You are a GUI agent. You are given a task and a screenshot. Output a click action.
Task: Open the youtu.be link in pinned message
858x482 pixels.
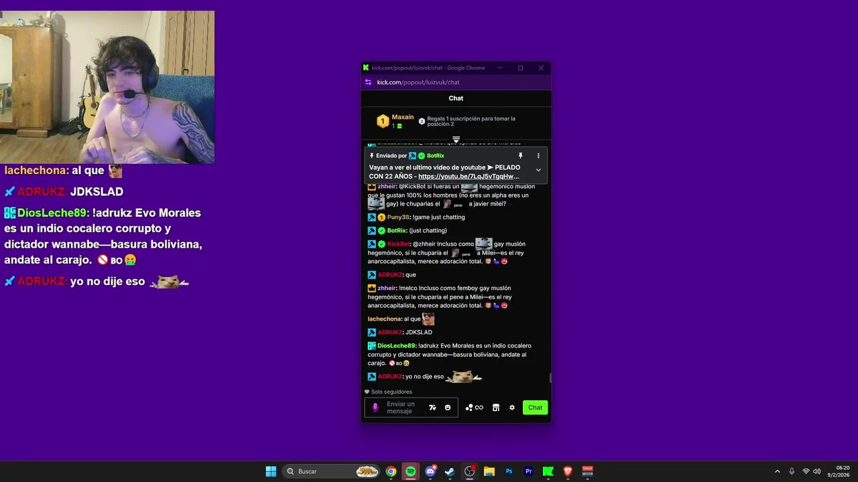(469, 177)
